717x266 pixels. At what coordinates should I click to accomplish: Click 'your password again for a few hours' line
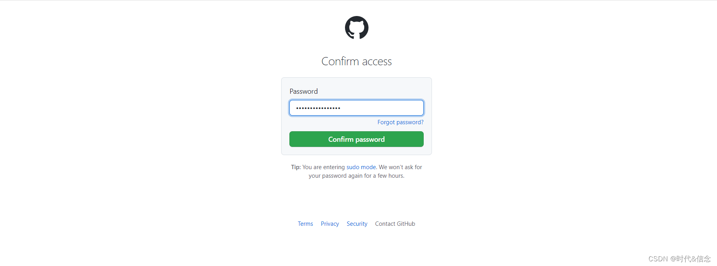356,176
